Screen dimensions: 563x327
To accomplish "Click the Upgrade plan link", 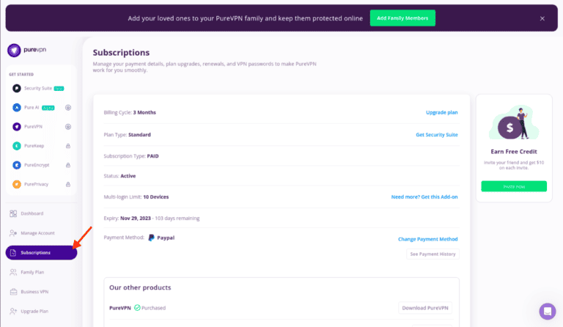I will coord(441,112).
